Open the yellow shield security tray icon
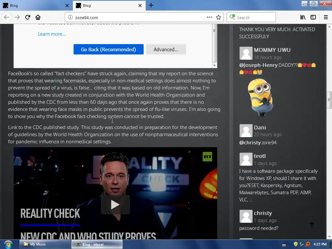This screenshot has width=332, height=249. pos(296,244)
